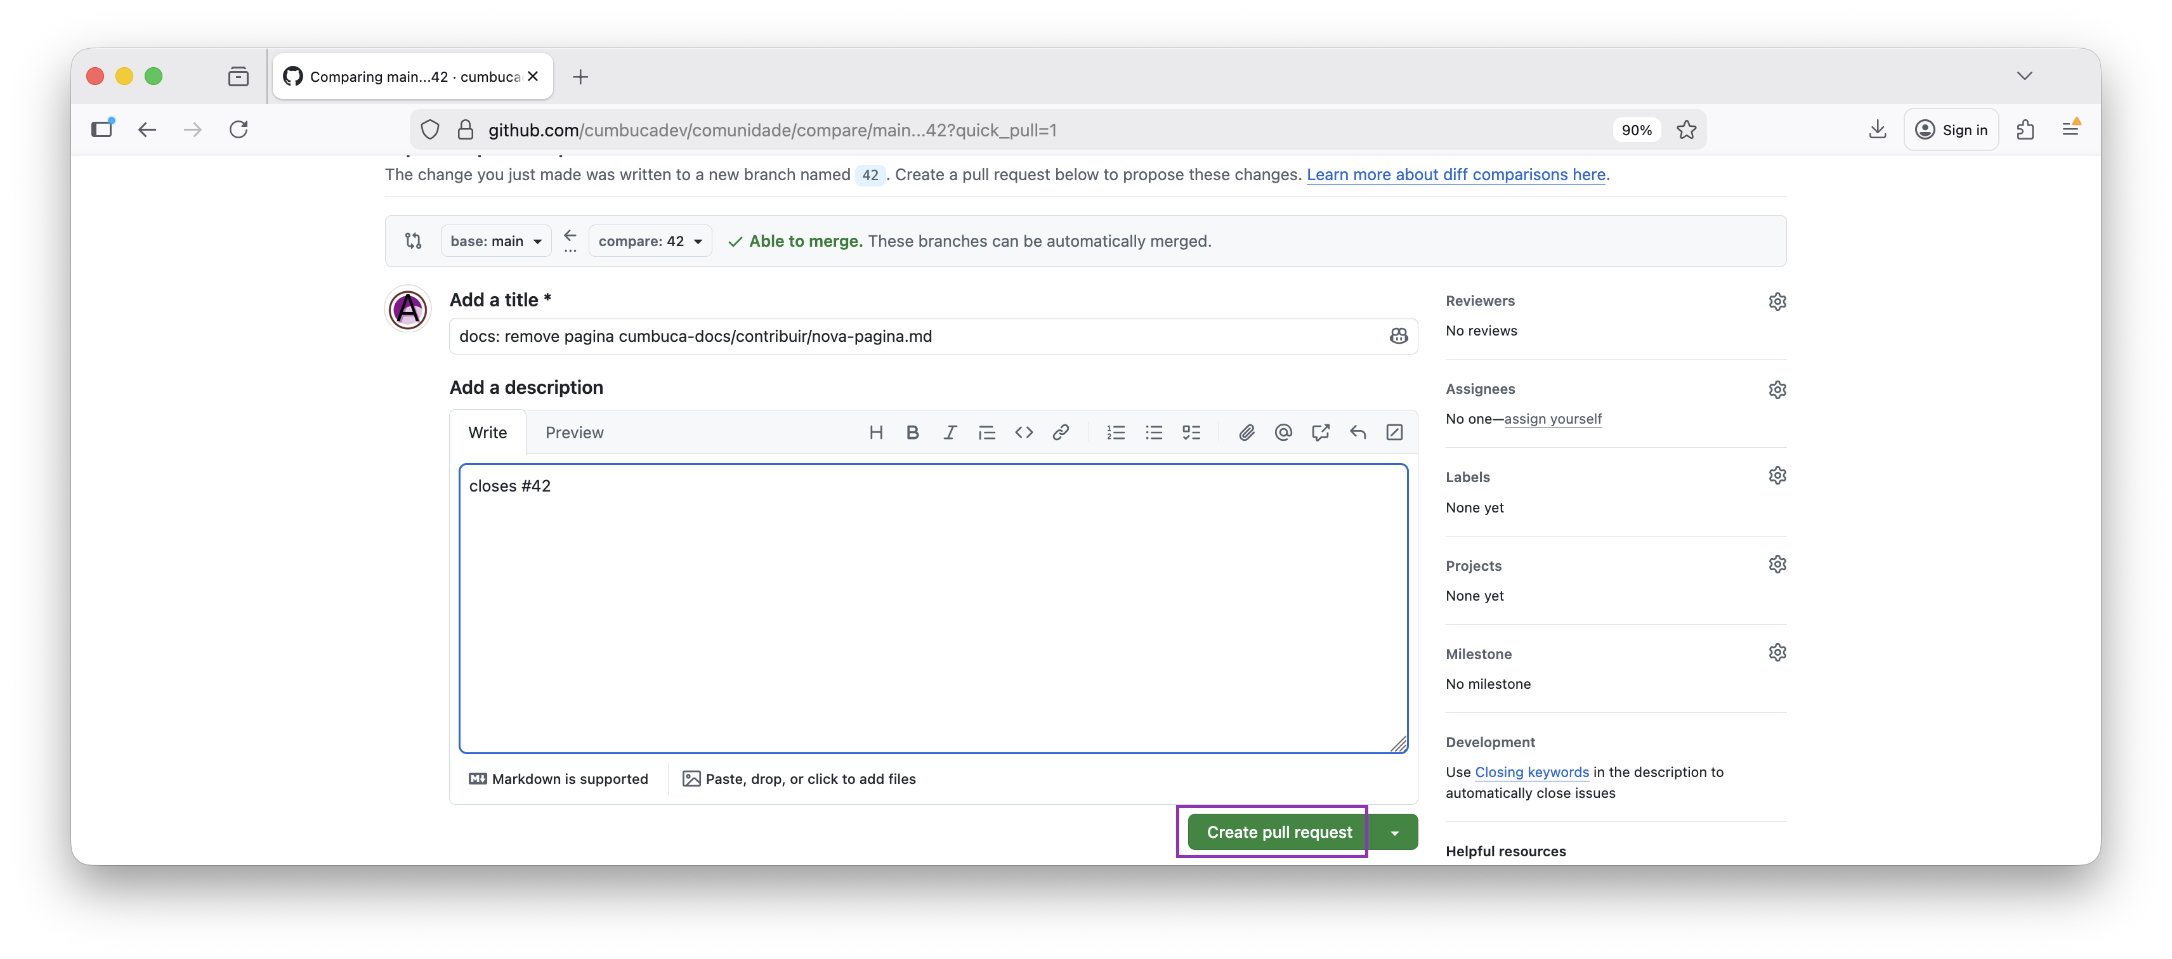Insert an unordered bullet list

(x=1153, y=433)
